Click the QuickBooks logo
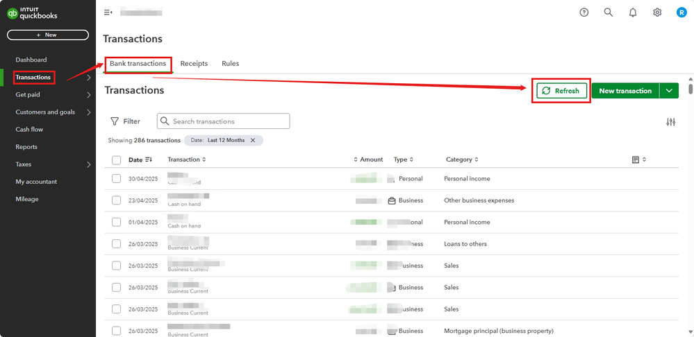 (32, 14)
